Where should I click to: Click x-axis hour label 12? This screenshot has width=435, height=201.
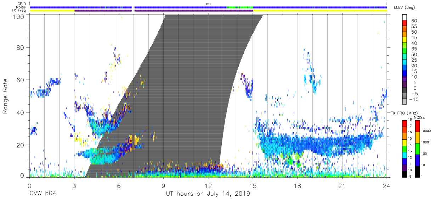(x=208, y=186)
